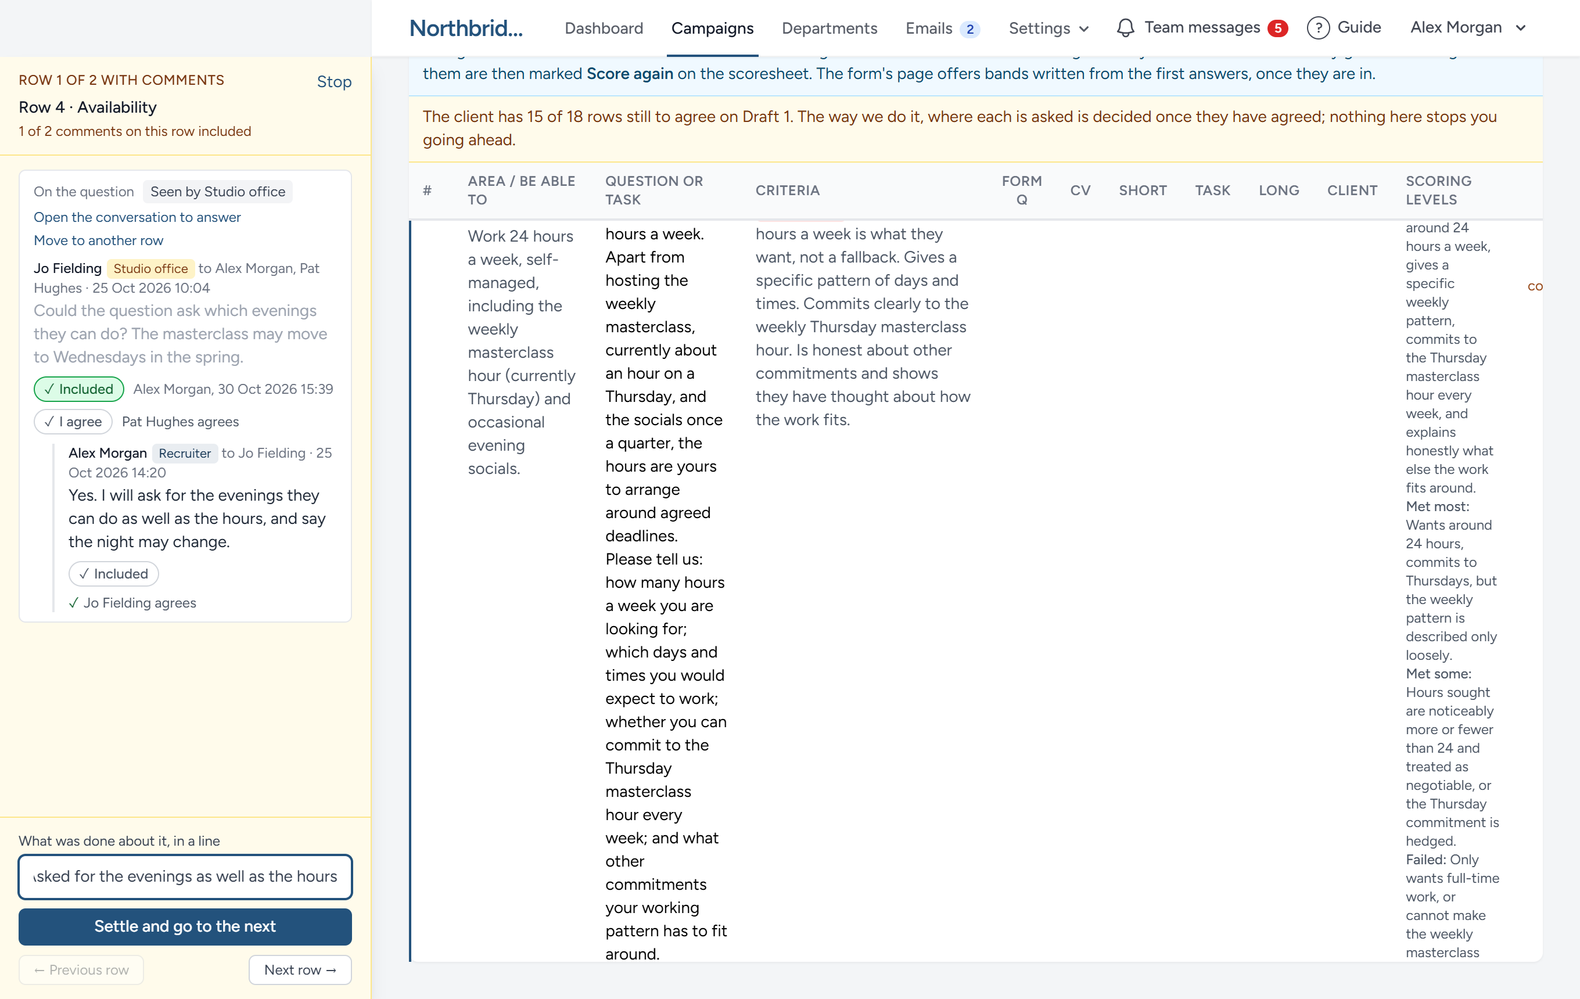Toggle Included on Alex Morgan's reply

pyautogui.click(x=113, y=574)
